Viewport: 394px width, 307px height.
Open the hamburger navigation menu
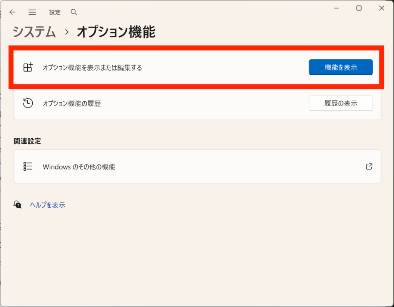point(32,12)
